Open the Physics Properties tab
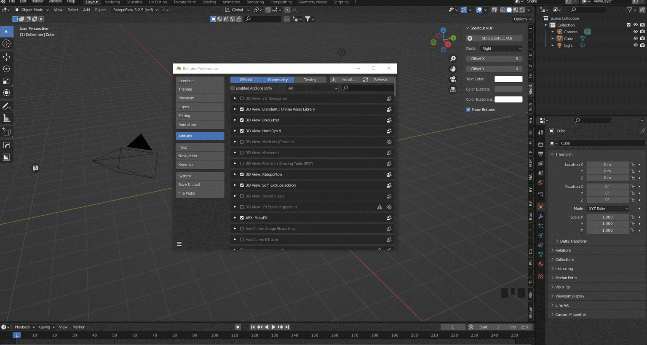This screenshot has height=345, width=647. 540,235
